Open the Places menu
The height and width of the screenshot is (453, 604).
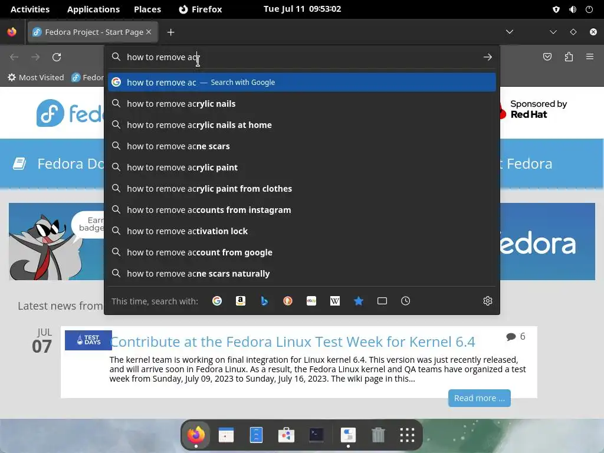tap(147, 9)
